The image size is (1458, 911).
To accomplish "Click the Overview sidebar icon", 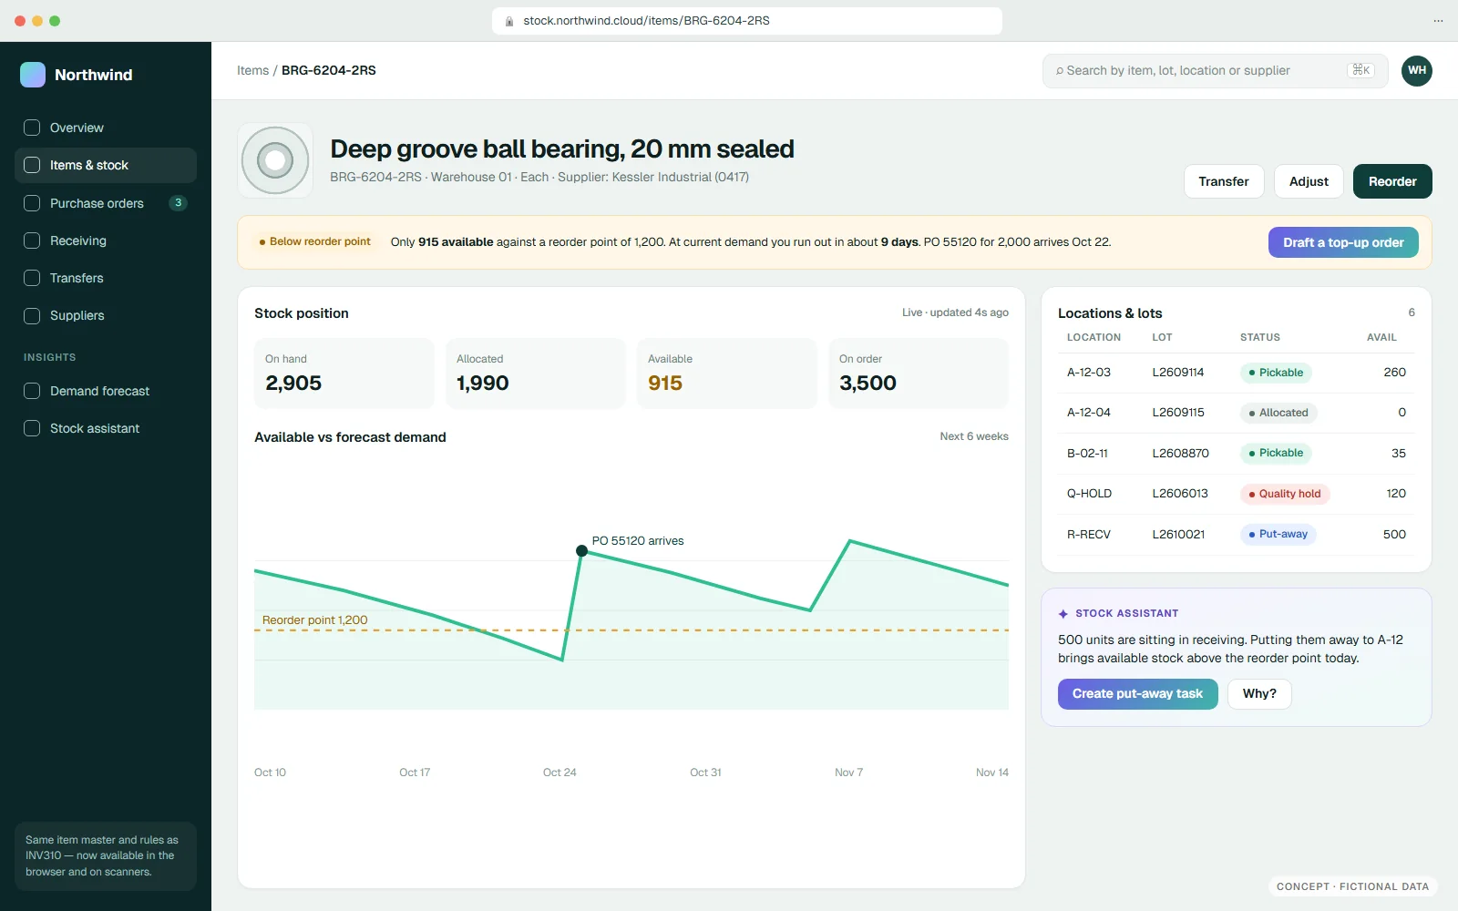I will [x=32, y=128].
